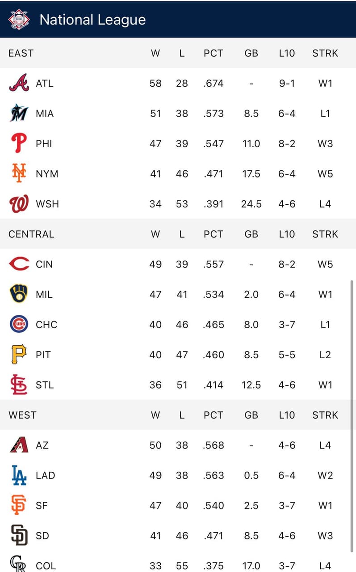Open the New York Mets logo
Viewport: 356px width, 572px height.
pyautogui.click(x=19, y=174)
